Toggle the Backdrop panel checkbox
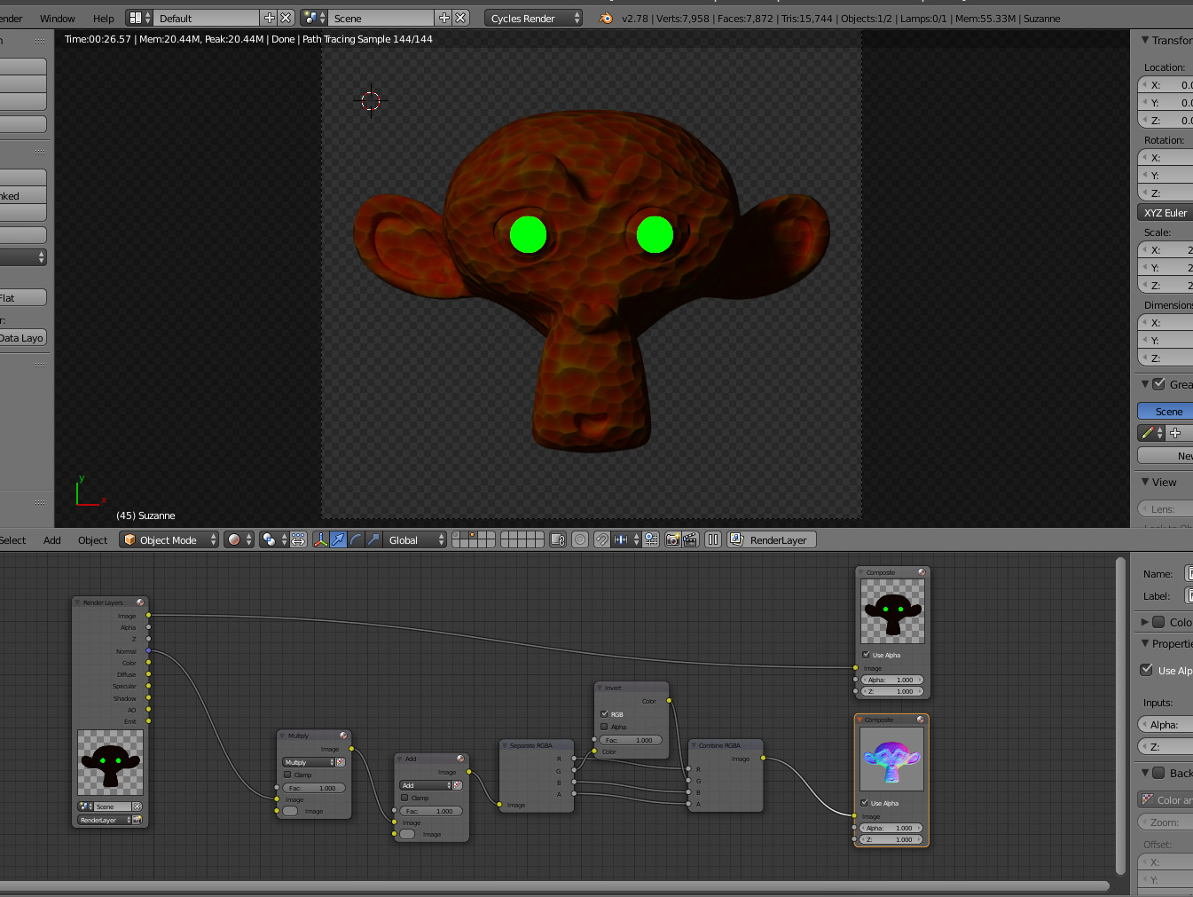The image size is (1193, 897). coord(1158,773)
